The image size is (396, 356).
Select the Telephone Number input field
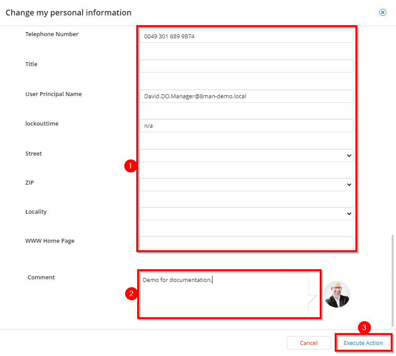click(247, 36)
